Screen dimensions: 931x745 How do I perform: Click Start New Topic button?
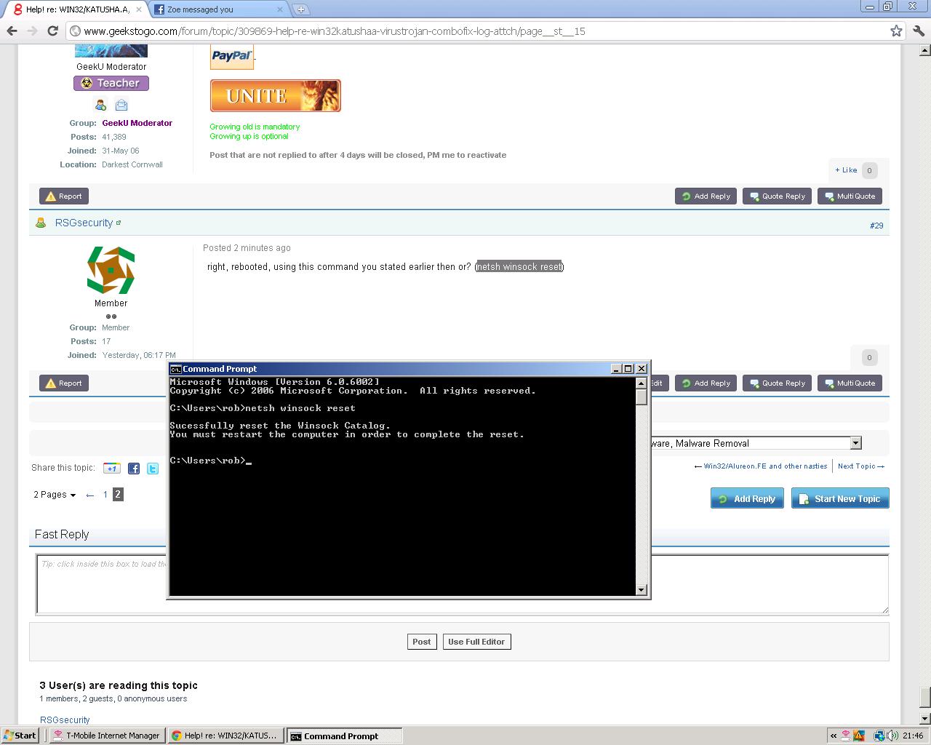tap(840, 498)
